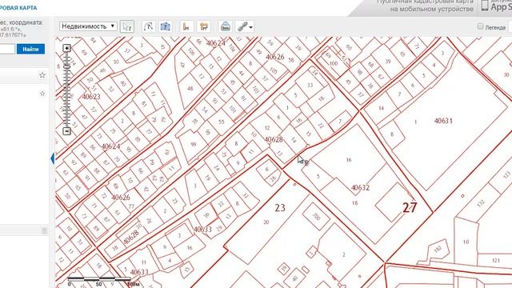
Task: Click quarter label 40623 on map
Action: 91,97
